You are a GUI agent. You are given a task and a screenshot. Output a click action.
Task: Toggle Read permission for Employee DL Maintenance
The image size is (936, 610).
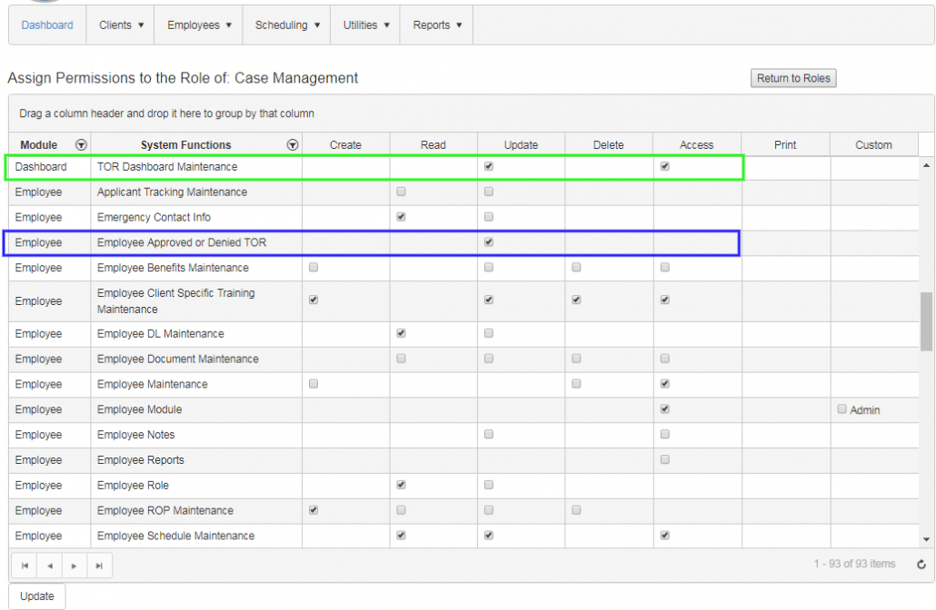pyautogui.click(x=400, y=333)
